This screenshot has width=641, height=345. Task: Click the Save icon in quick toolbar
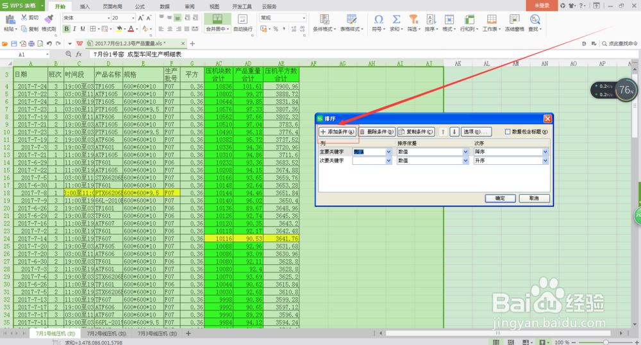tap(14, 44)
